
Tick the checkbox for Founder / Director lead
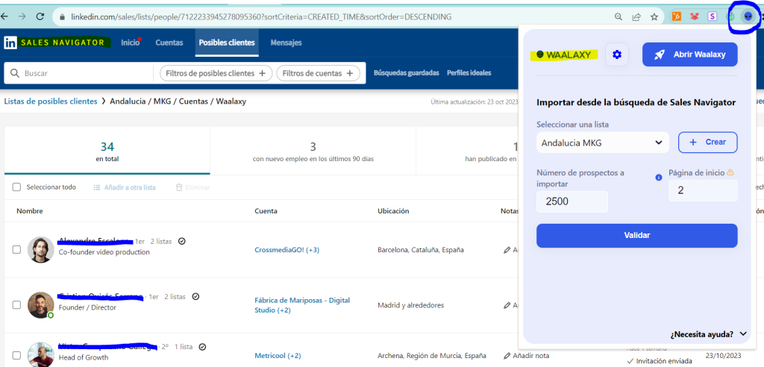16,304
